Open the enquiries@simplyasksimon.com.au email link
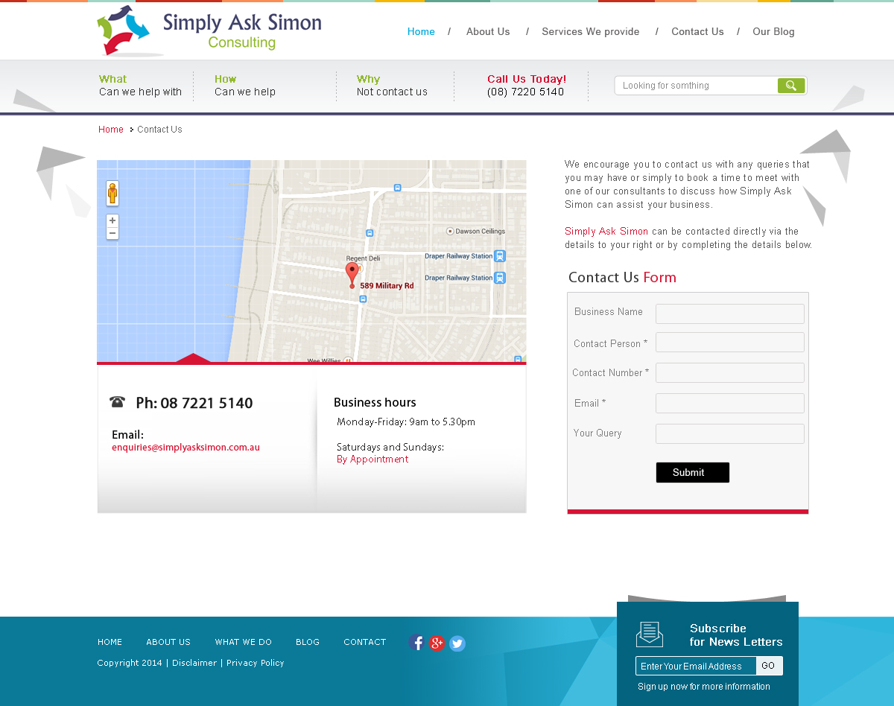894x706 pixels. pos(186,447)
